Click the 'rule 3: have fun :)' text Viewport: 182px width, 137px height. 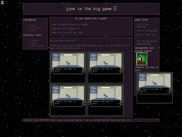[146, 36]
